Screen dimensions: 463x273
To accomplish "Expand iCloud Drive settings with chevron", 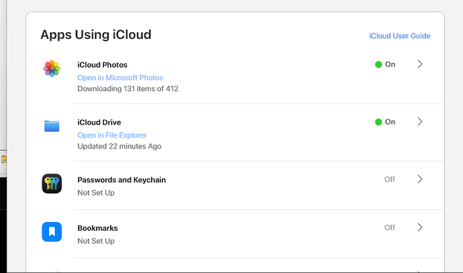I will 420,122.
